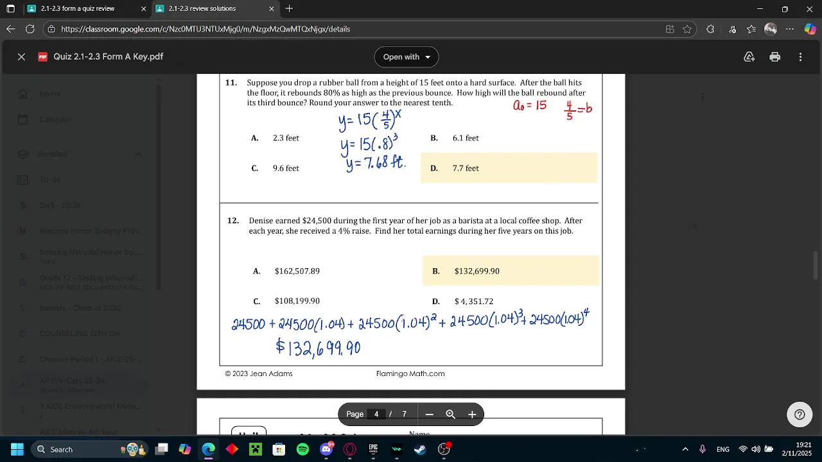The height and width of the screenshot is (462, 822).
Task: Click 'National Honor Society FY24' class
Action: pyautogui.click(x=89, y=231)
